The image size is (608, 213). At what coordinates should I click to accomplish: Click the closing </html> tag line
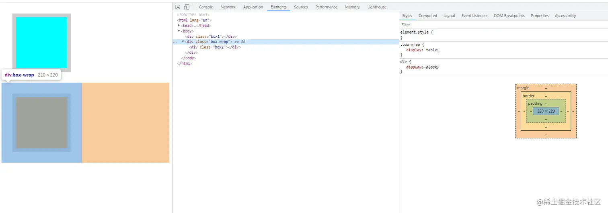(185, 63)
